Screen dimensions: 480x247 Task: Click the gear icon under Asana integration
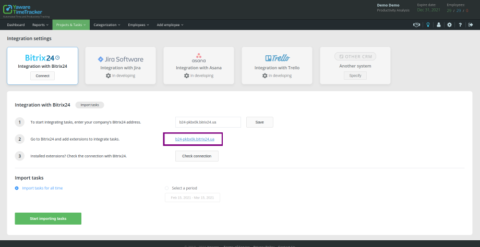[186, 76]
